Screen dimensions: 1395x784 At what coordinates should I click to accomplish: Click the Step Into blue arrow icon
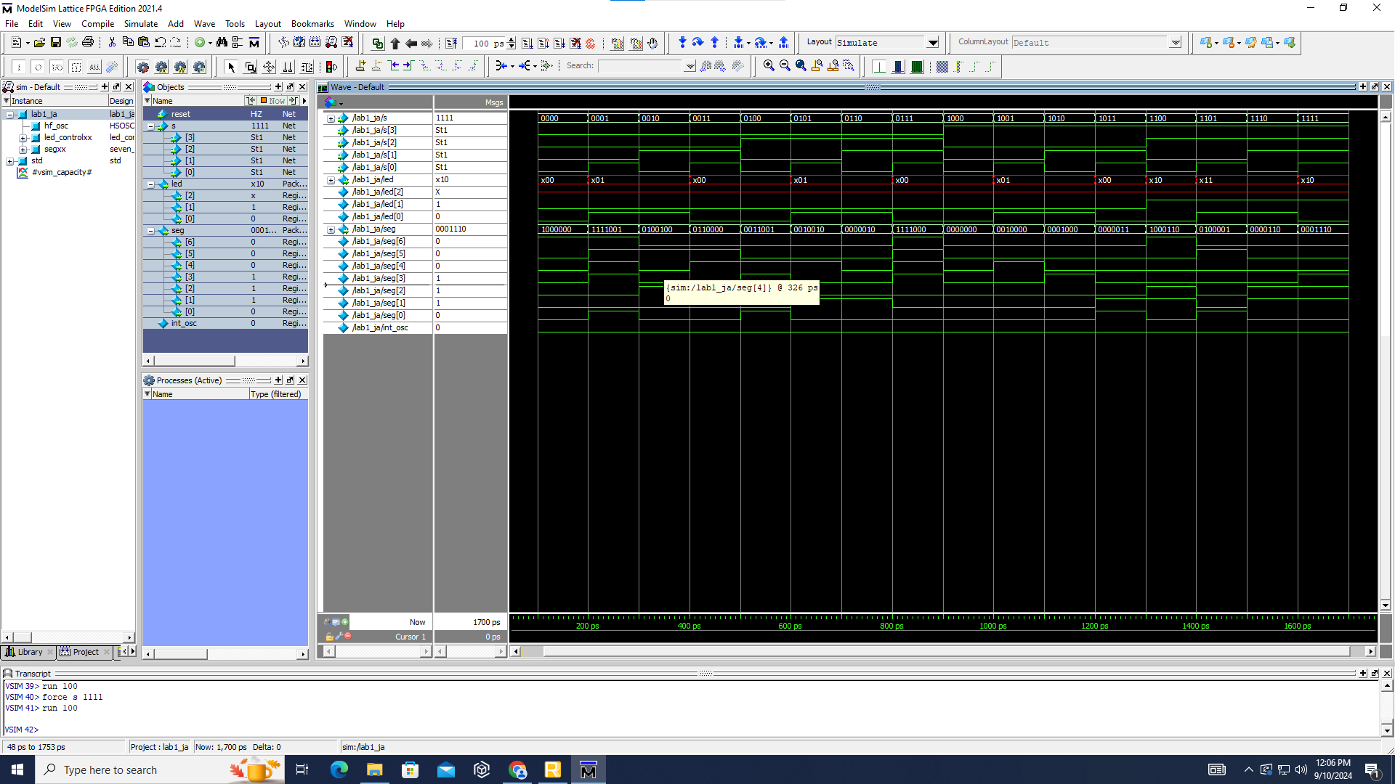click(682, 43)
